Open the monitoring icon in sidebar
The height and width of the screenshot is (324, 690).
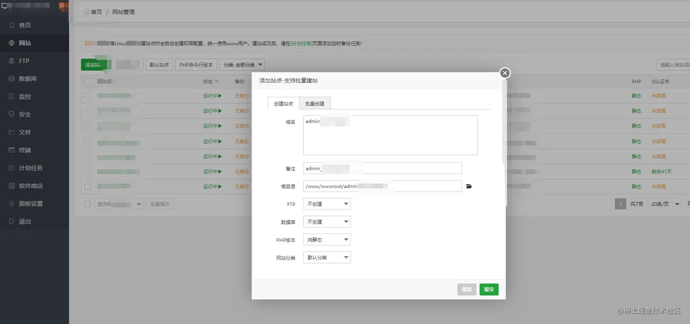point(12,96)
